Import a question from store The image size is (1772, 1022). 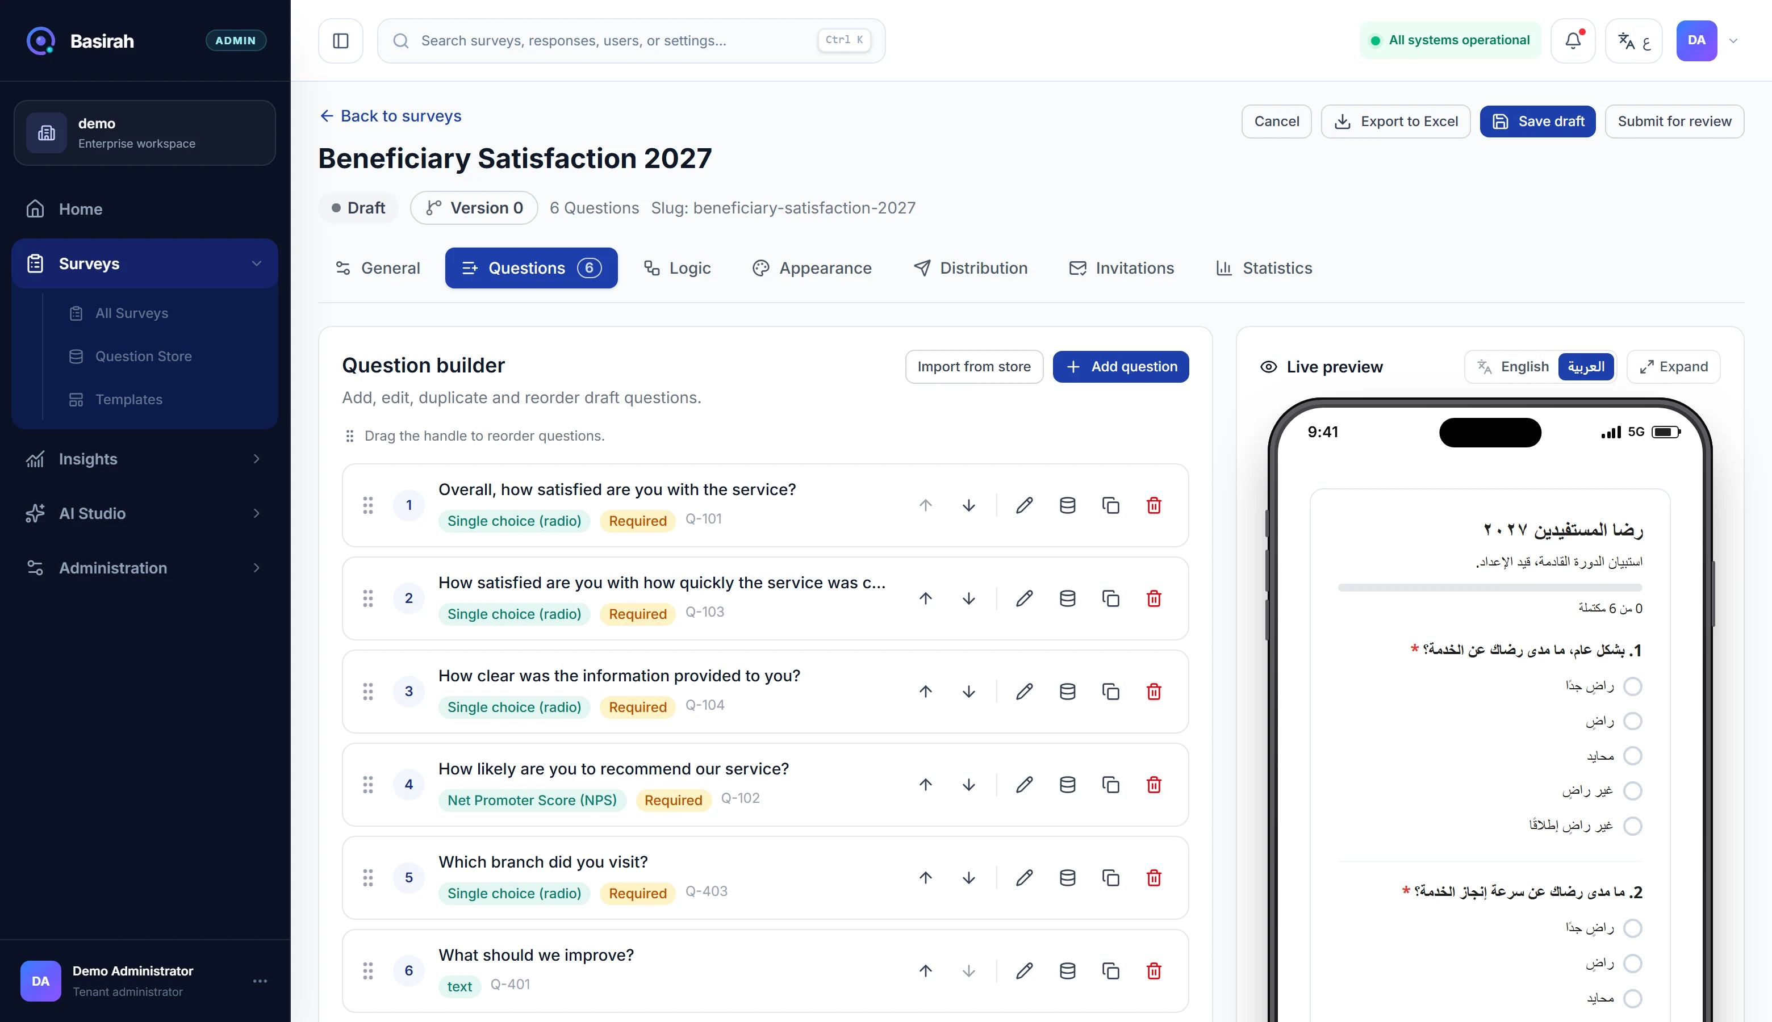[x=974, y=366]
